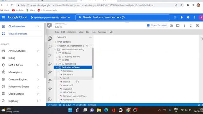Open the main.tf file
The height and width of the screenshot is (114, 203).
coord(67,82)
